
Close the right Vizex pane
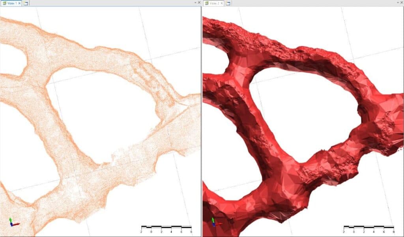click(x=401, y=3)
